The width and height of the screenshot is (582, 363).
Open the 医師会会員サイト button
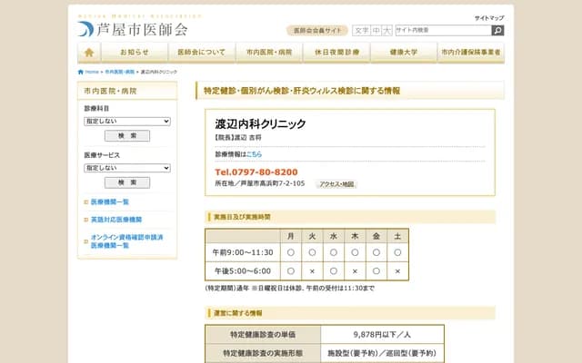click(317, 30)
